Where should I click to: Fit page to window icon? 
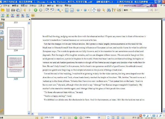pos(67,10)
